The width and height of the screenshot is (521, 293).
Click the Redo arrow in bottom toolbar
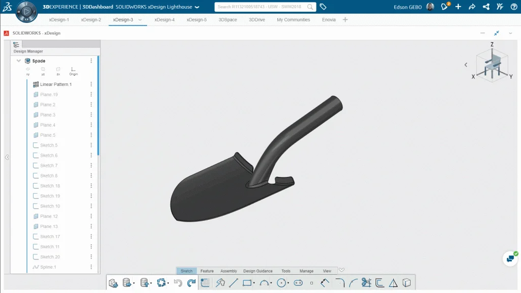coord(191,283)
